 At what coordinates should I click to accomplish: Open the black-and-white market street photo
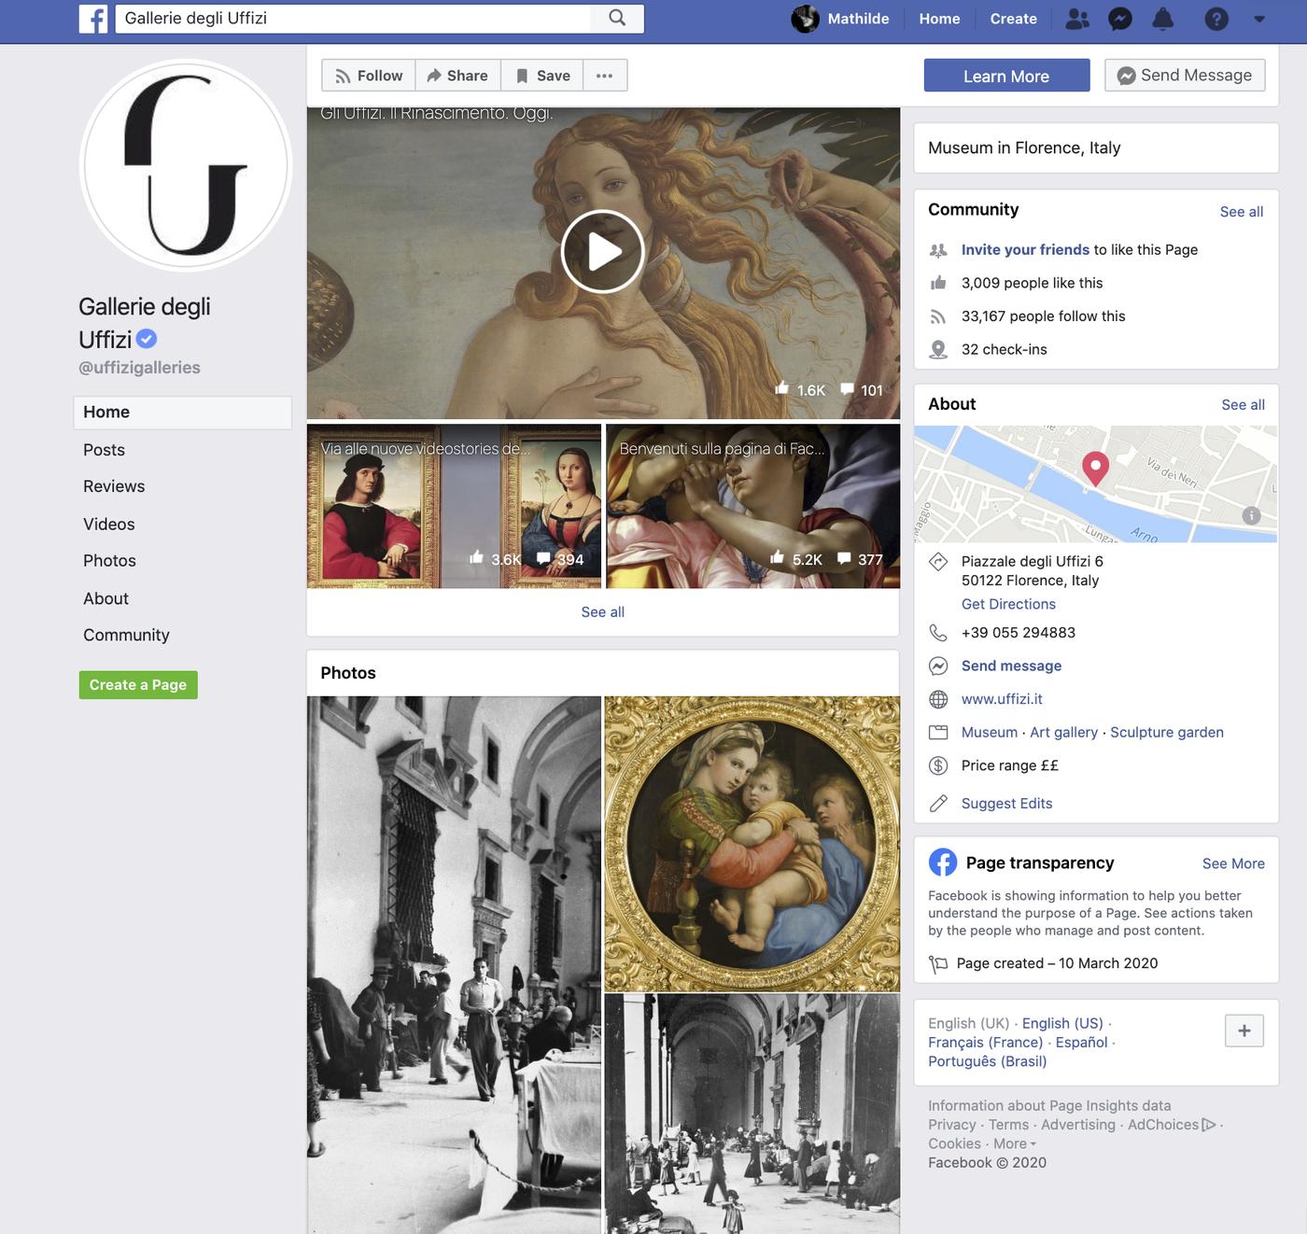coord(454,965)
